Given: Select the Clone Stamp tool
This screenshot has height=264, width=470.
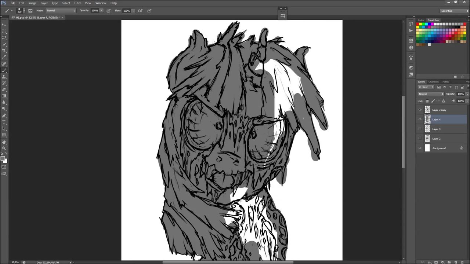Looking at the screenshot, I should 4,76.
